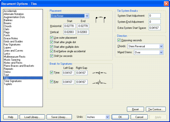Change Units dropdown from Inches
The width and height of the screenshot is (170, 122).
coord(107,117)
